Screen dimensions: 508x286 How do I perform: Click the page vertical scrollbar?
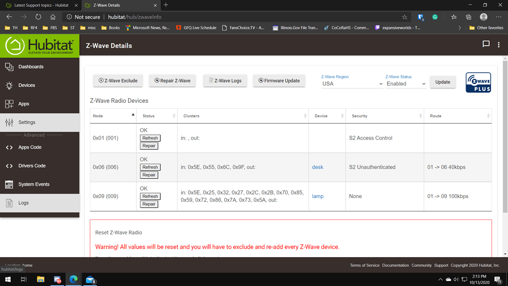click(505, 136)
